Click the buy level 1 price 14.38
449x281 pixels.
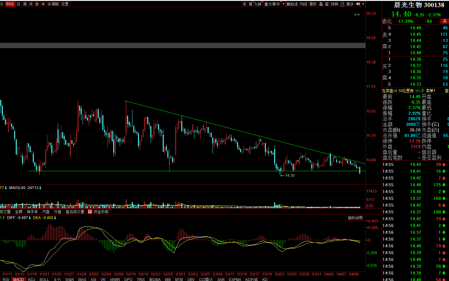(416, 59)
